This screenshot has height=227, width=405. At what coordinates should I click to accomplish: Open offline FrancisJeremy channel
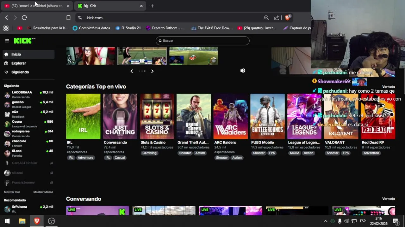tap(28, 183)
